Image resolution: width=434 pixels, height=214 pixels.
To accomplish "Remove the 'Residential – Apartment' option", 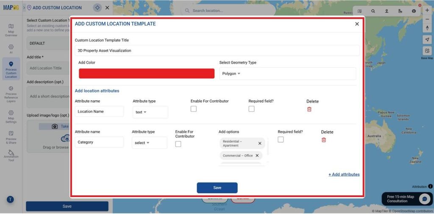I will point(260,143).
